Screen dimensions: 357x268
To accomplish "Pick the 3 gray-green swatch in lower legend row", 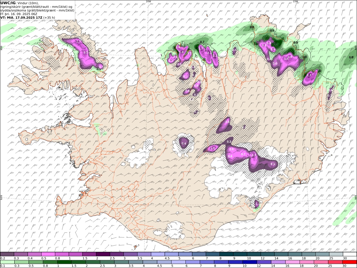I will 121,262.
